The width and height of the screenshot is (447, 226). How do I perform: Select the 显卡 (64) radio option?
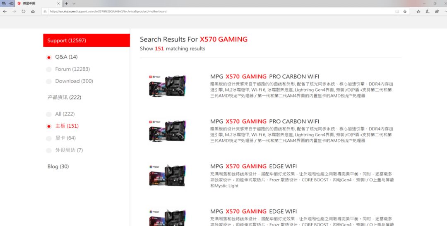click(x=49, y=138)
